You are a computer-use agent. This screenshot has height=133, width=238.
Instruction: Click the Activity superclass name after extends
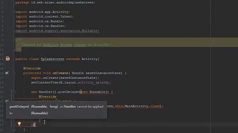click(x=90, y=59)
